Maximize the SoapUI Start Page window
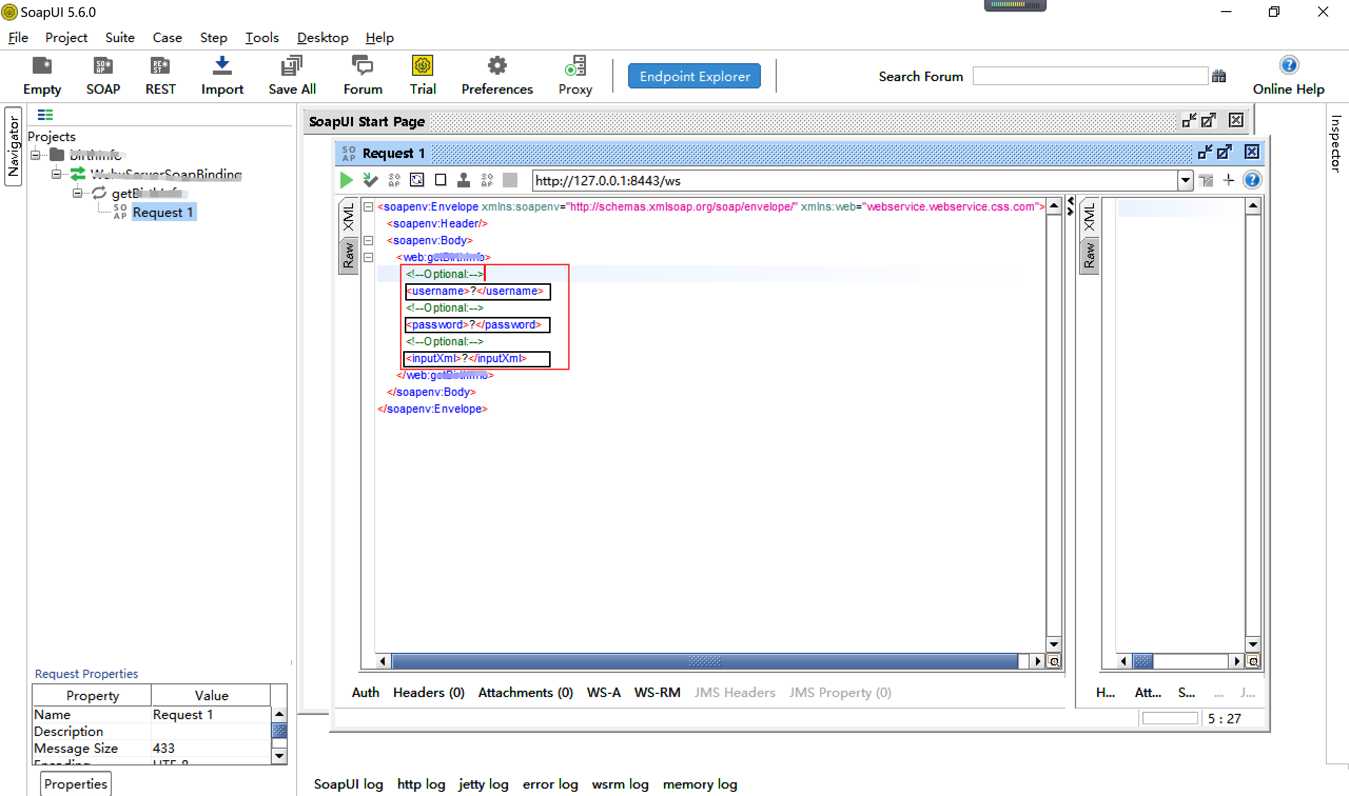This screenshot has width=1349, height=796. click(x=1208, y=120)
